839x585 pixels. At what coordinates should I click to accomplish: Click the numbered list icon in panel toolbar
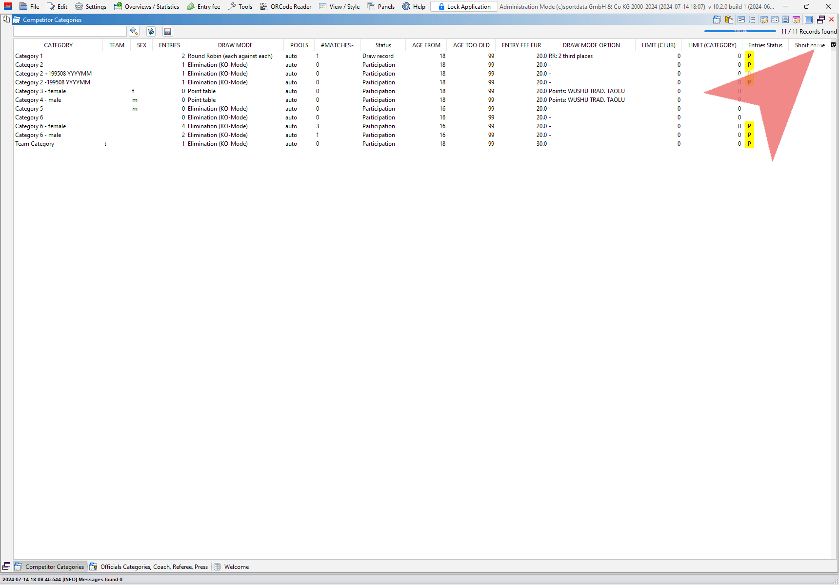click(x=752, y=19)
